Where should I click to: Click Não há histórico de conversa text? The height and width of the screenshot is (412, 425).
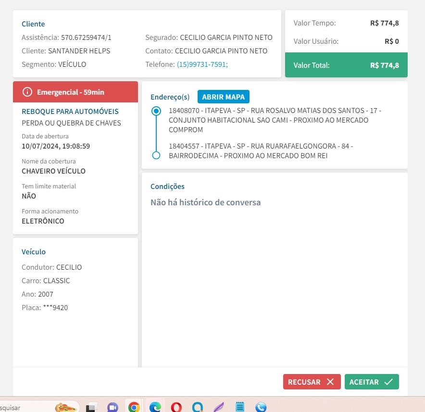pyautogui.click(x=205, y=202)
